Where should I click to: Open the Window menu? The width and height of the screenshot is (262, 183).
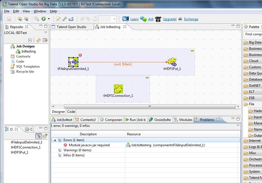pos(40,11)
